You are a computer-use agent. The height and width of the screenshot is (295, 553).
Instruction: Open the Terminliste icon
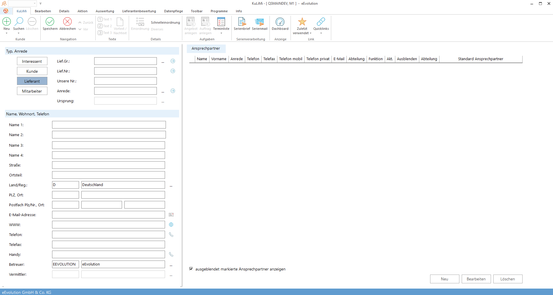pos(221,22)
